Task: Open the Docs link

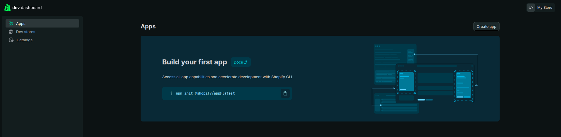Action: pos(241,62)
